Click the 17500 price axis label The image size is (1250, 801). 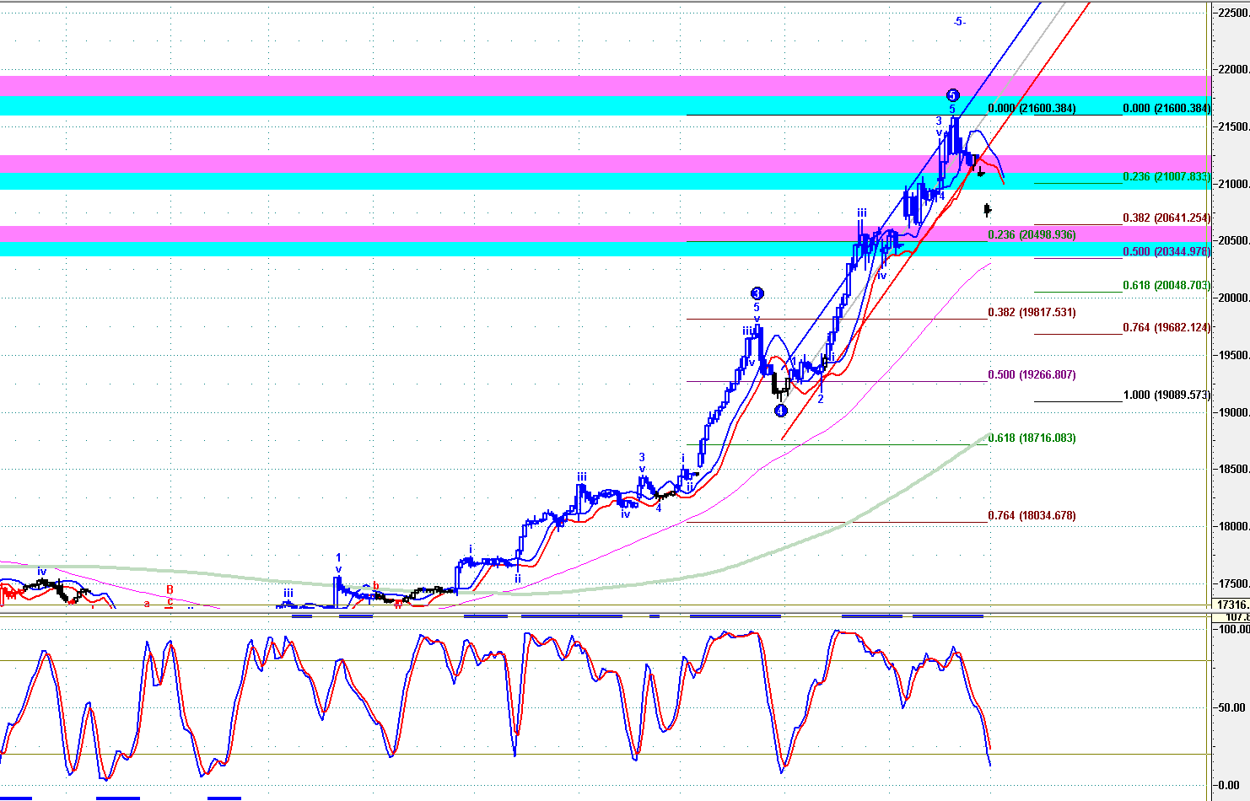coord(1232,583)
